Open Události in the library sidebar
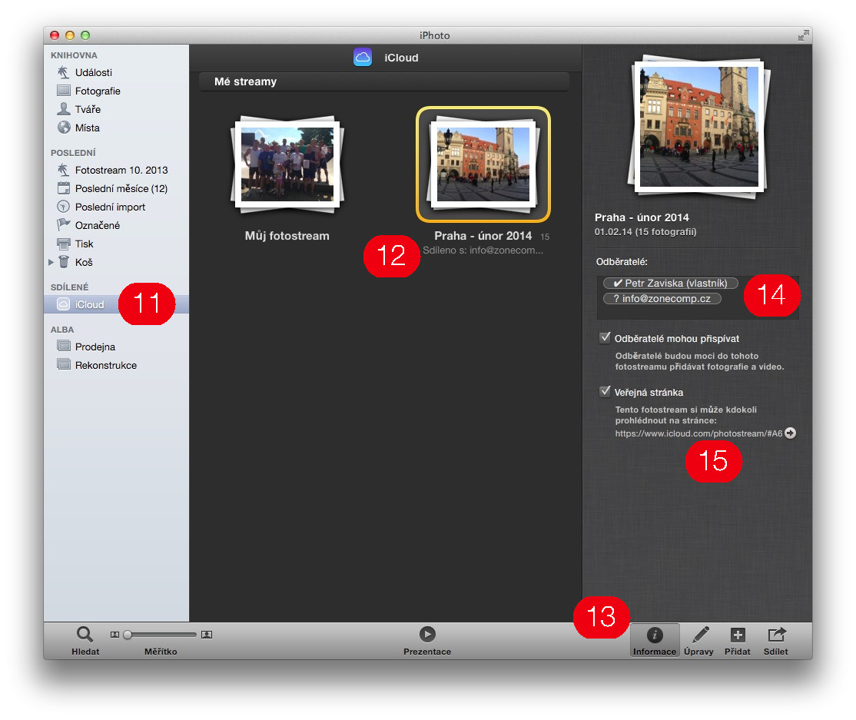856x720 pixels. pyautogui.click(x=93, y=72)
